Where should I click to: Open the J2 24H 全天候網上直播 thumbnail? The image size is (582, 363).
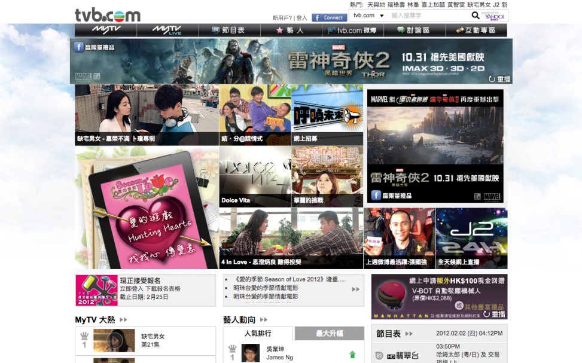coord(471,238)
